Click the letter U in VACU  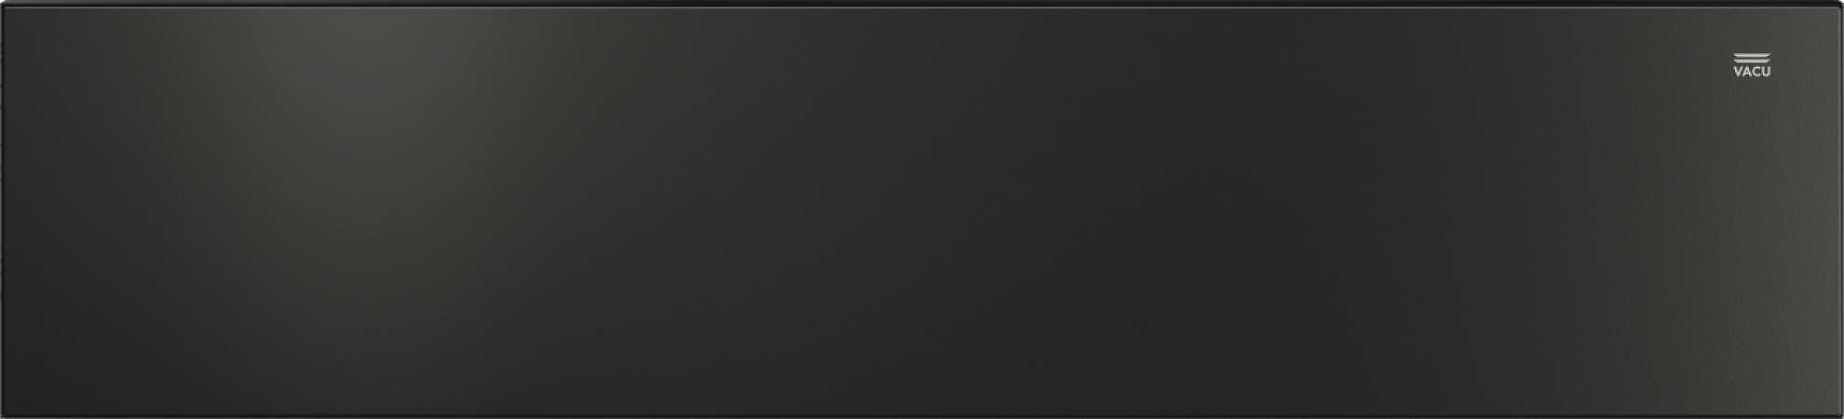tap(1767, 72)
